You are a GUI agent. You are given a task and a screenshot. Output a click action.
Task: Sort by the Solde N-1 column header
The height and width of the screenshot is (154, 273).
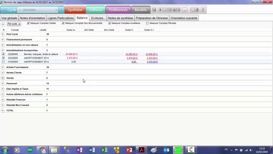click(x=149, y=30)
